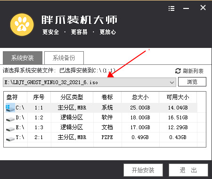Click the 分区类型 column header

coord(72,97)
